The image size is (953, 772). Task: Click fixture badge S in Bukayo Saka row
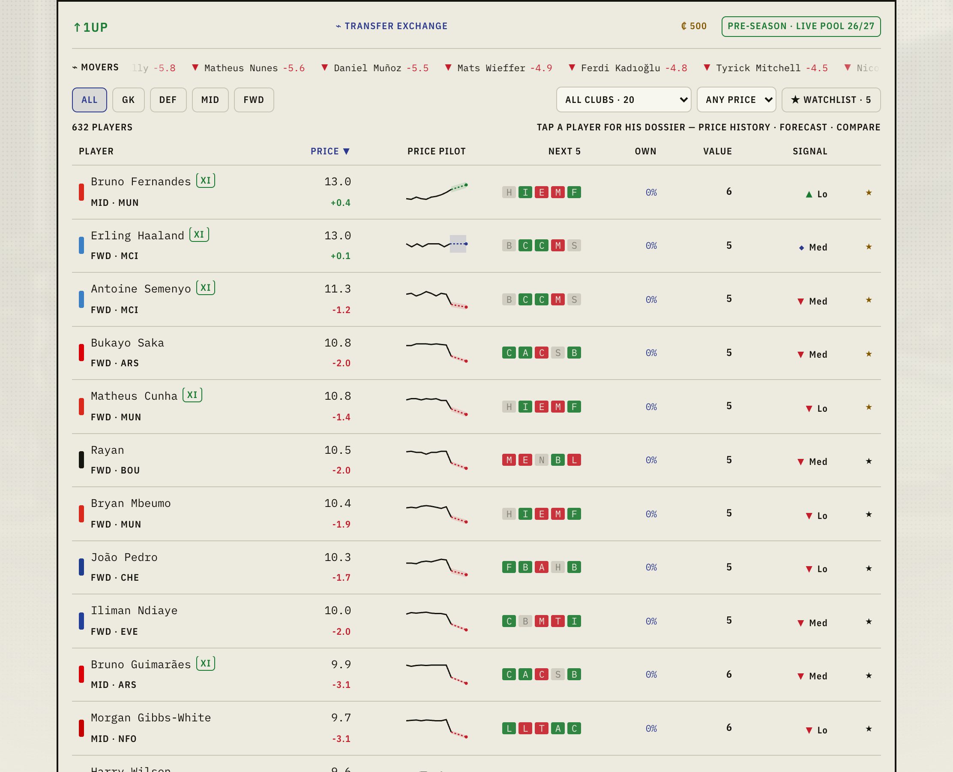point(558,353)
